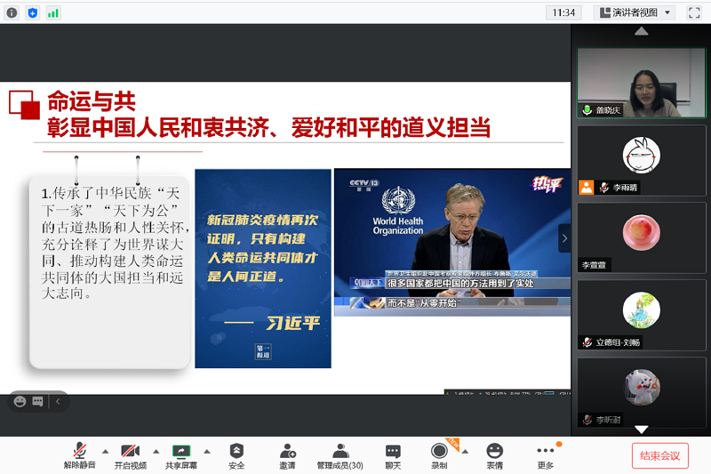Click the 结束会议 end meeting button
The image size is (711, 474).
[659, 455]
